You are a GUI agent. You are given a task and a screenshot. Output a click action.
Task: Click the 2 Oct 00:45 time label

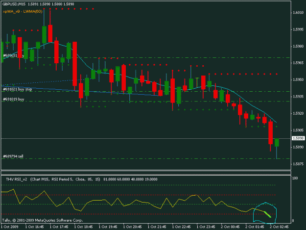(230, 227)
